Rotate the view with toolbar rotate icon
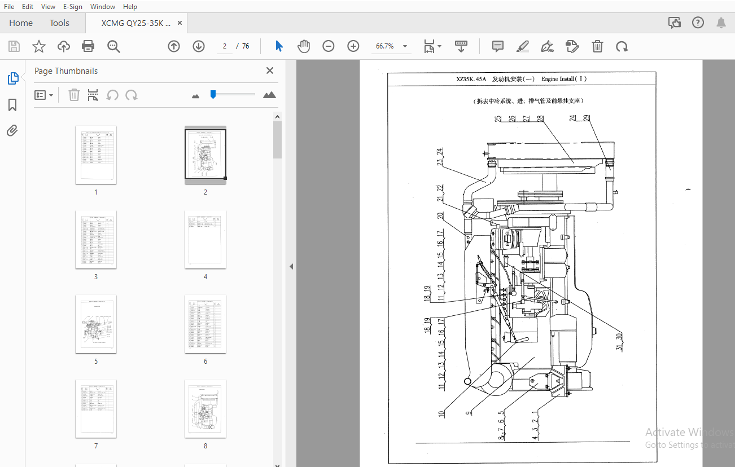Screen dimensions: 735x467 click(x=622, y=46)
